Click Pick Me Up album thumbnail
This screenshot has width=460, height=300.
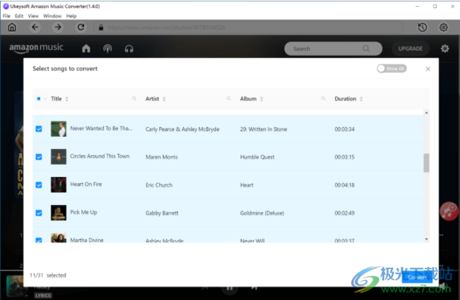pos(58,213)
